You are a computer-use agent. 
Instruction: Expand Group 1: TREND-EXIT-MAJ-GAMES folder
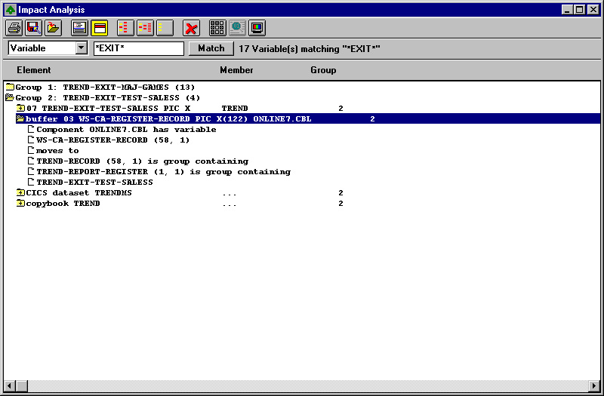click(10, 87)
